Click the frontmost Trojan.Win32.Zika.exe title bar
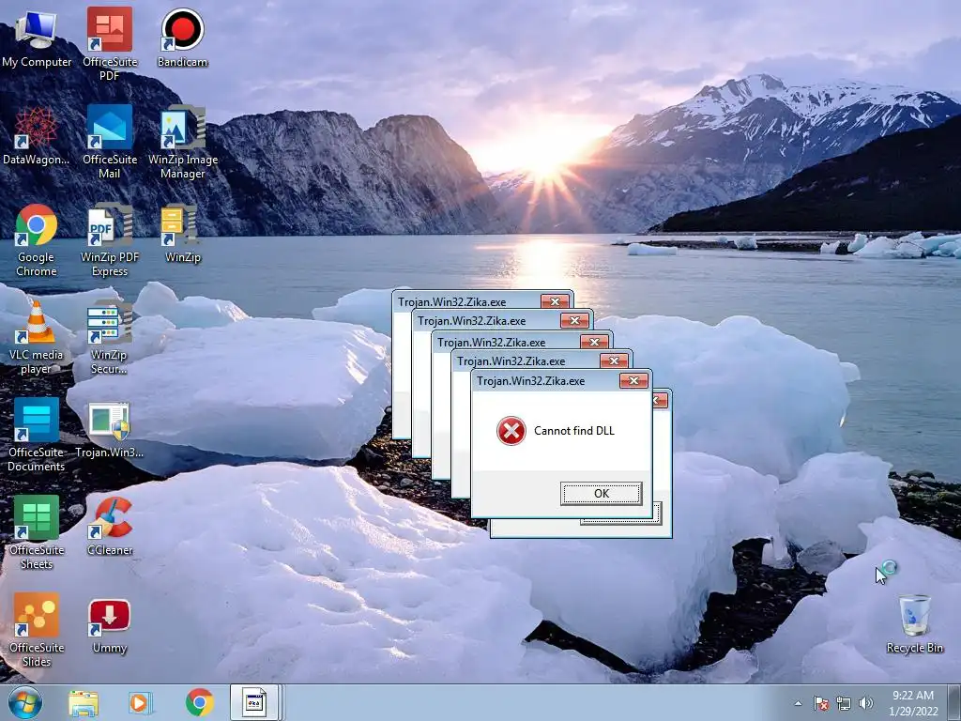961x721 pixels. tap(545, 381)
